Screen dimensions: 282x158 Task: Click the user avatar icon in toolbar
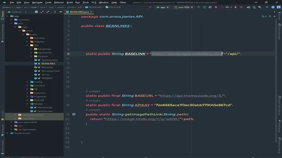point(278,7)
